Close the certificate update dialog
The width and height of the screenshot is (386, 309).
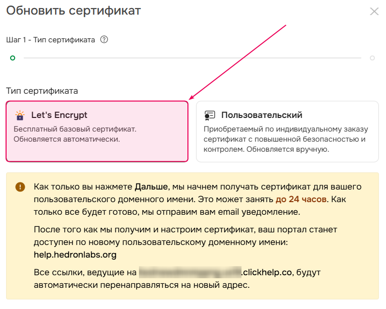[x=374, y=11]
